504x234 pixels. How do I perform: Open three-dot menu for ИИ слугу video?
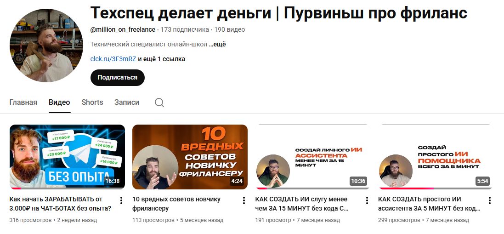(367, 200)
